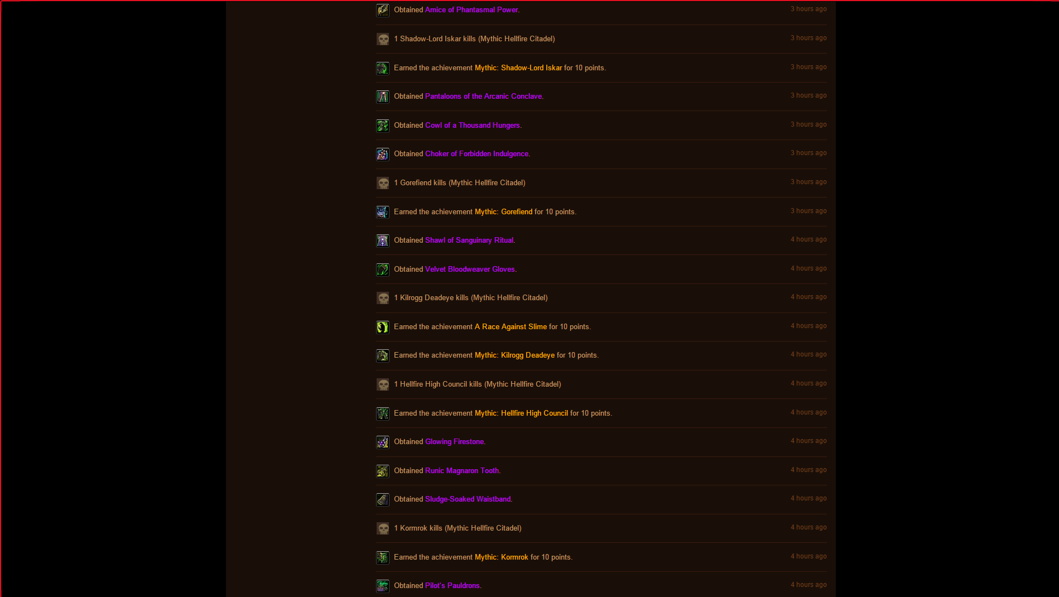Screen dimensions: 1059x597
Task: Click the Cowl of a Thousand Hungers icon
Action: click(383, 126)
